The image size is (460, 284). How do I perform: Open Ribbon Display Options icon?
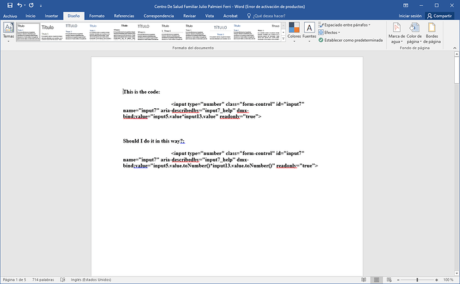pos(406,5)
